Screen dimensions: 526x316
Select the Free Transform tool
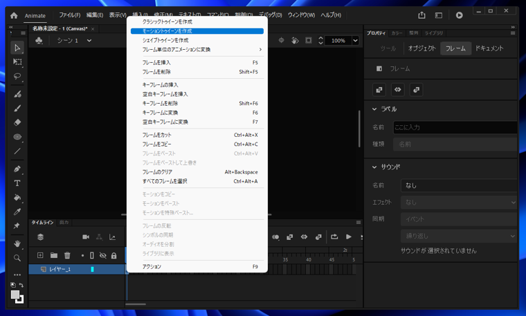point(17,62)
